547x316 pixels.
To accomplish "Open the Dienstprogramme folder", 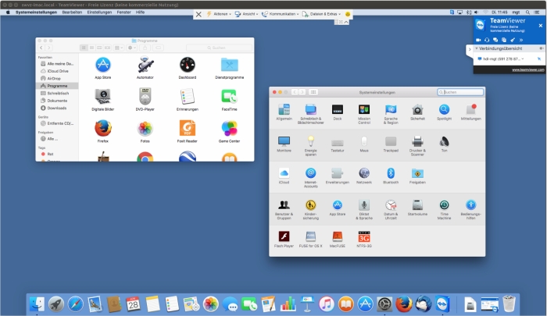I will 229,68.
